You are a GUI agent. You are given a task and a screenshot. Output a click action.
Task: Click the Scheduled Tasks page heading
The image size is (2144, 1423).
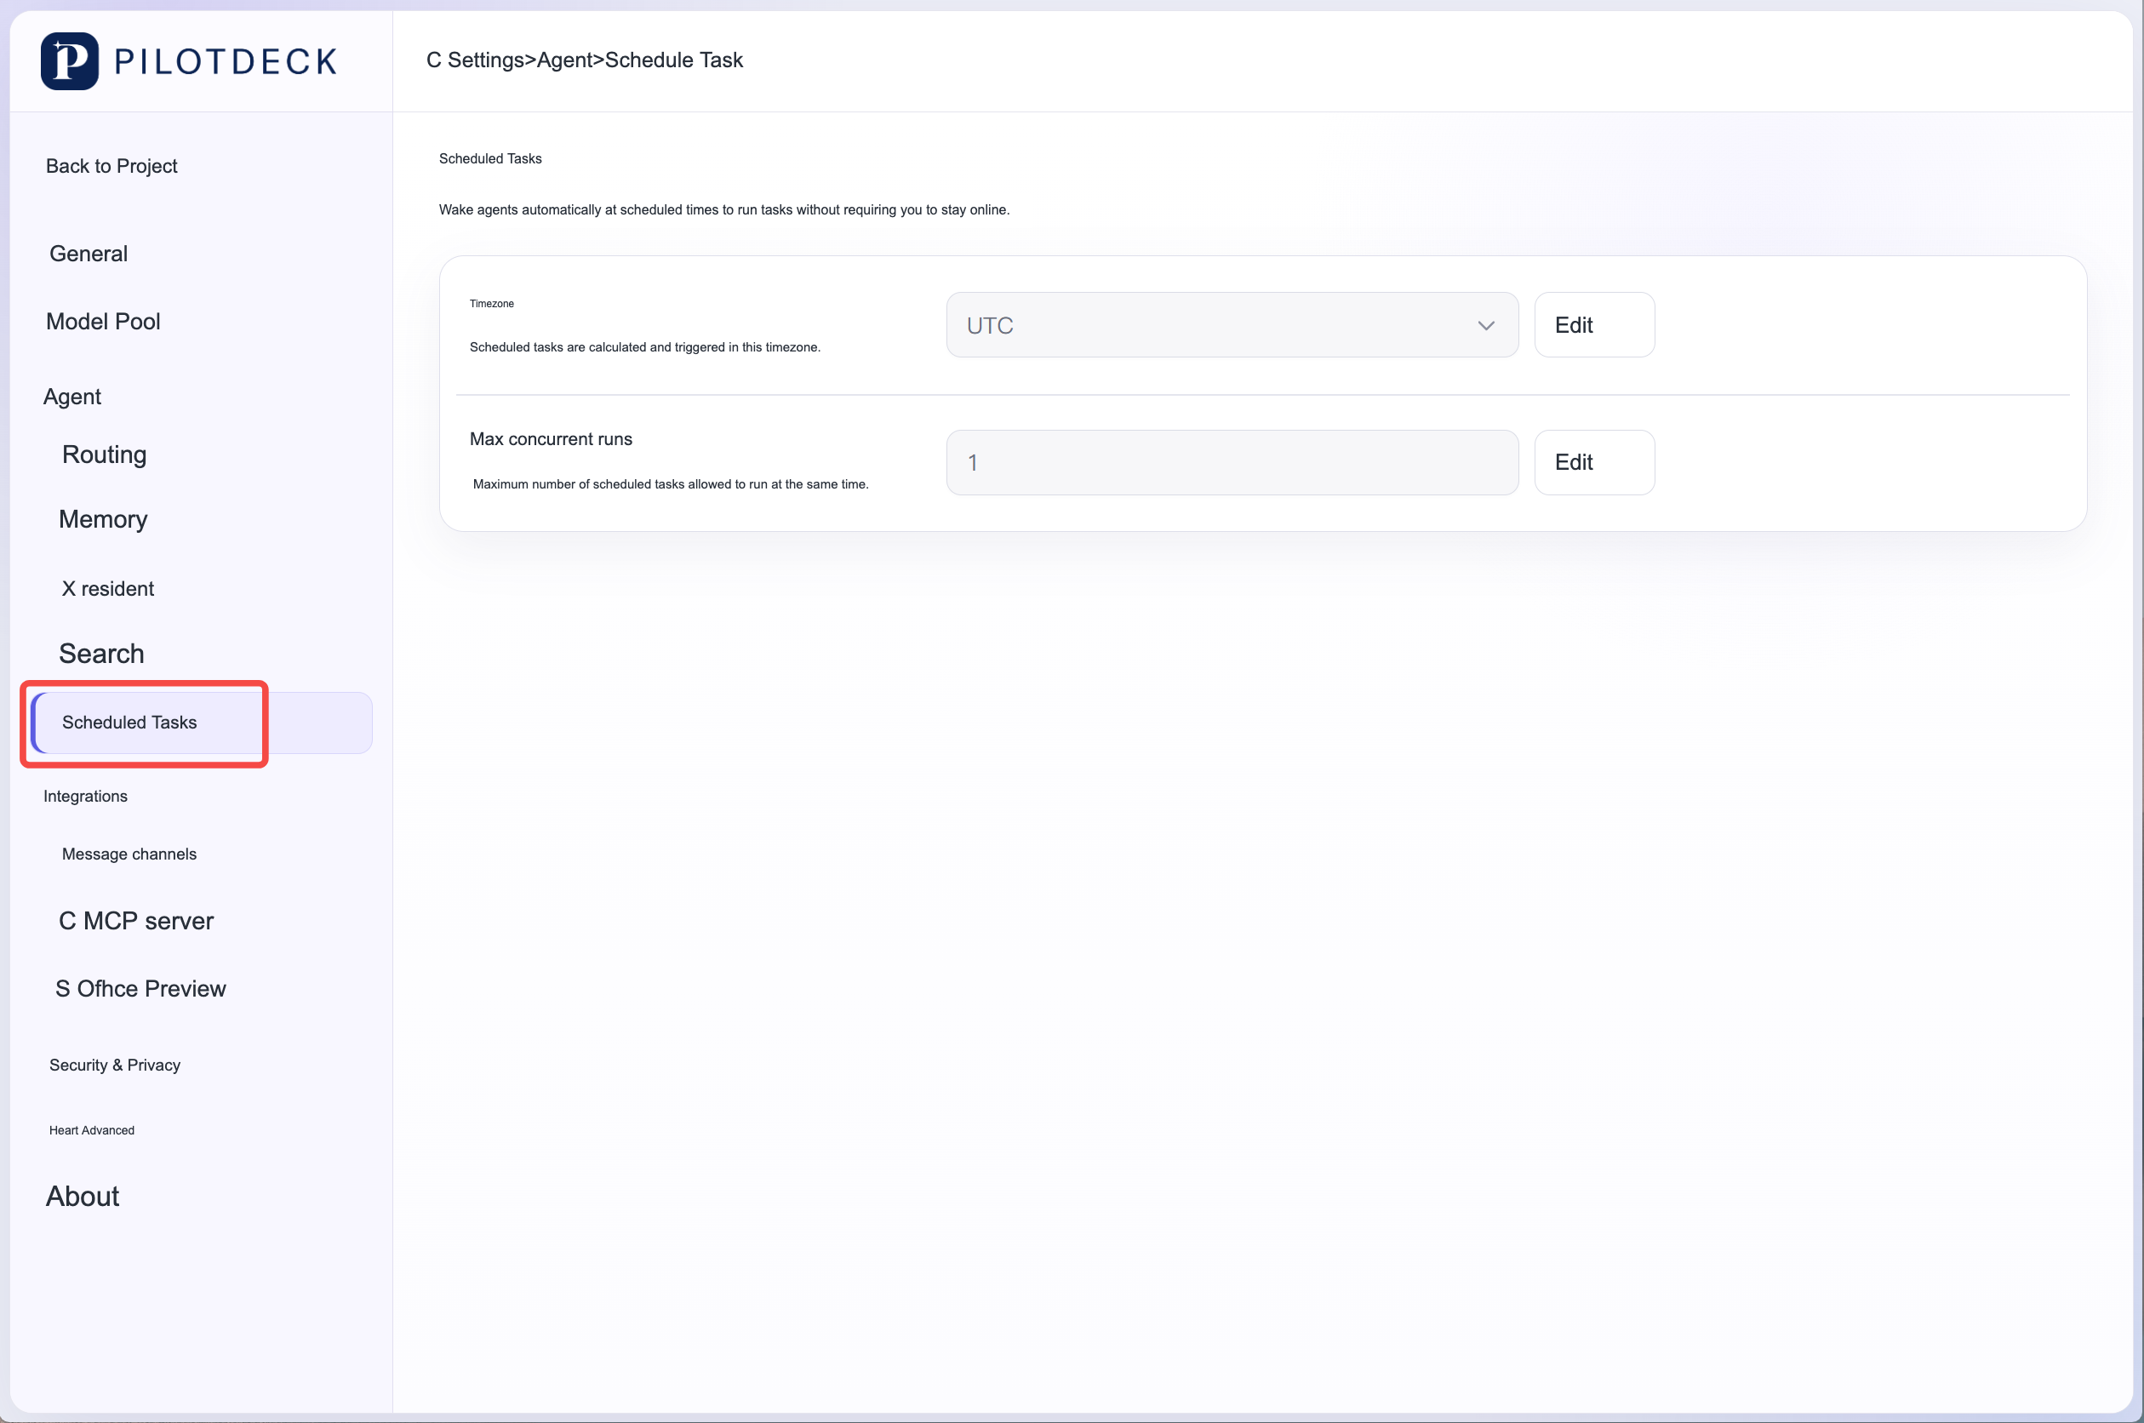pyautogui.click(x=490, y=159)
